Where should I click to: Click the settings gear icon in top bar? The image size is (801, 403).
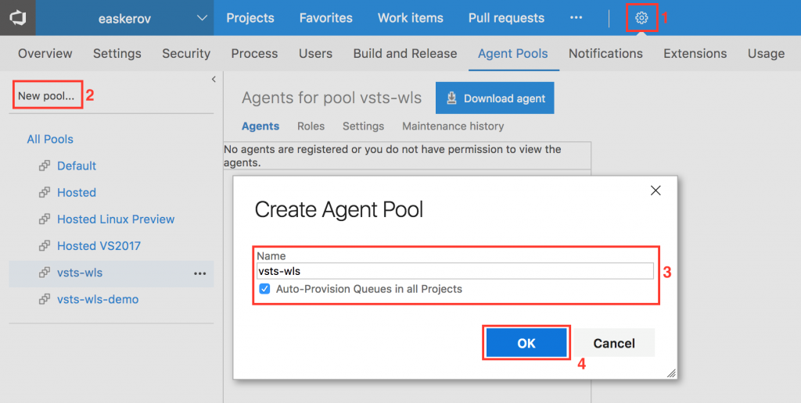(641, 18)
